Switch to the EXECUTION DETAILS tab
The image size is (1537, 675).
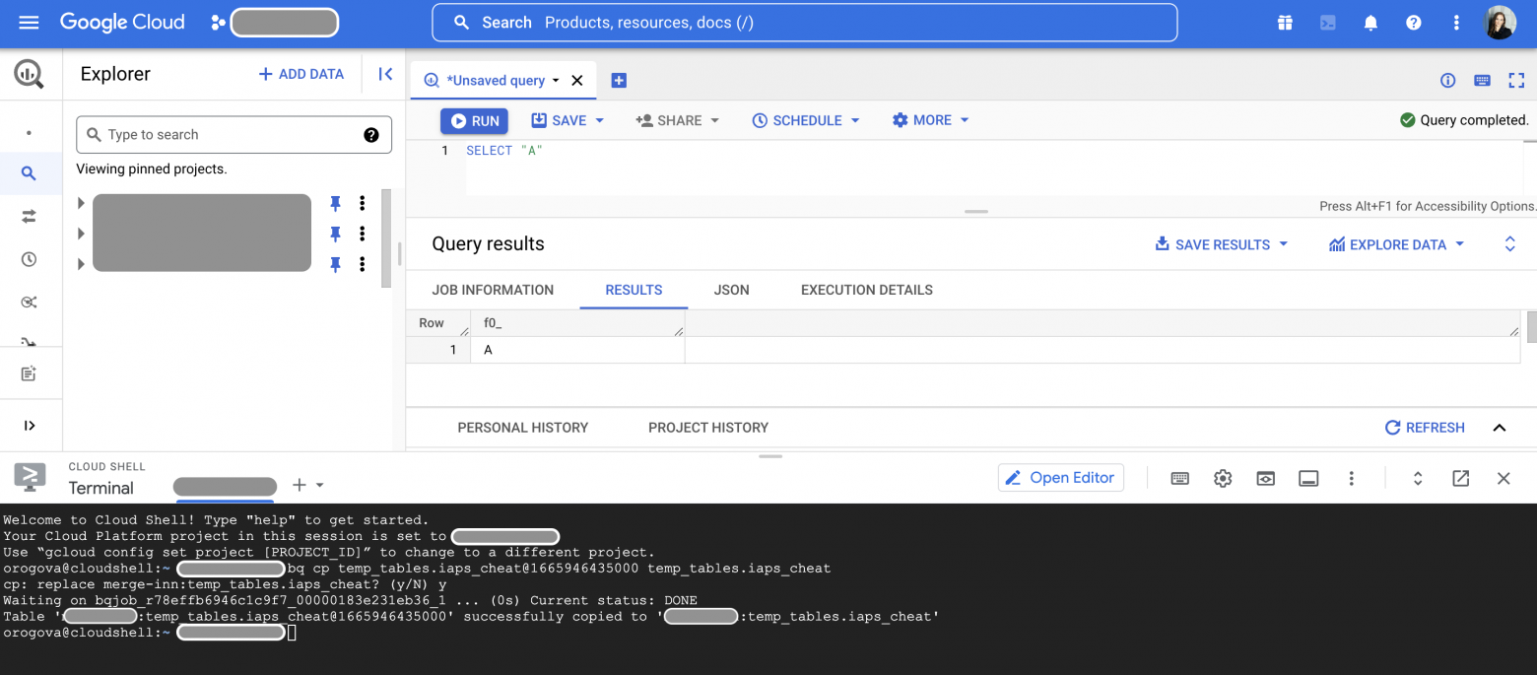867,290
